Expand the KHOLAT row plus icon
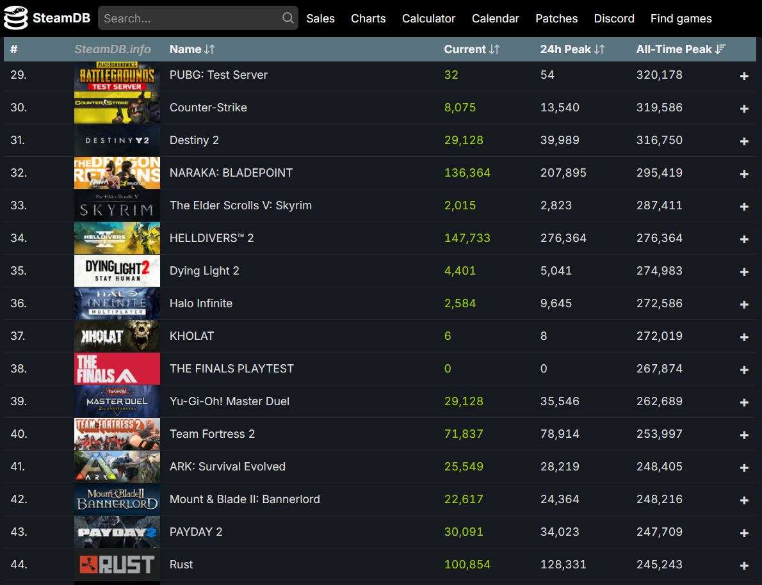The width and height of the screenshot is (762, 585). click(744, 337)
